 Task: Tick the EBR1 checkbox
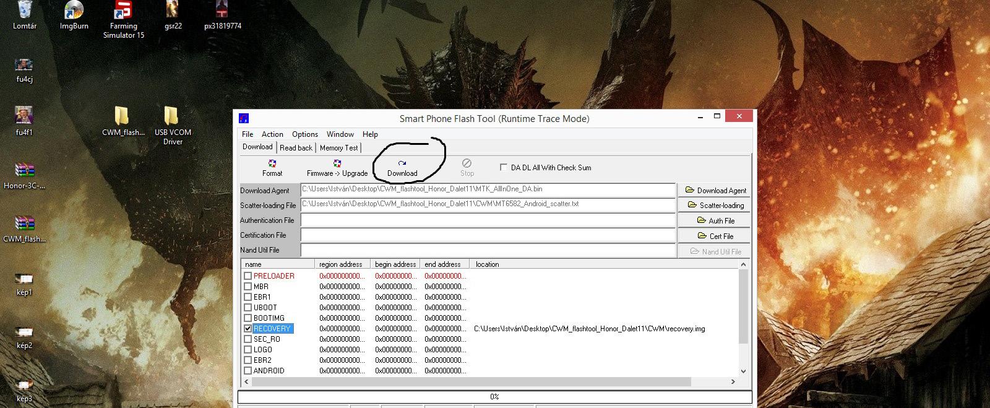[248, 297]
